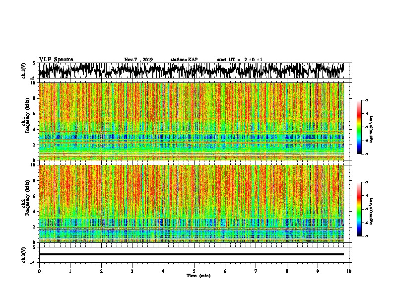Click the "Time (min)" axis title
The image size is (393, 304).
198,276
